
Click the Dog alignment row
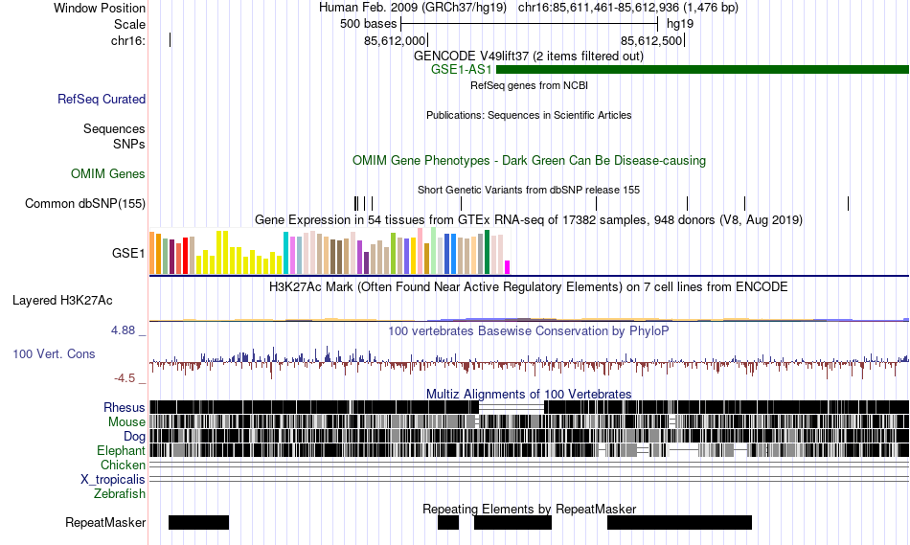pyautogui.click(x=530, y=437)
